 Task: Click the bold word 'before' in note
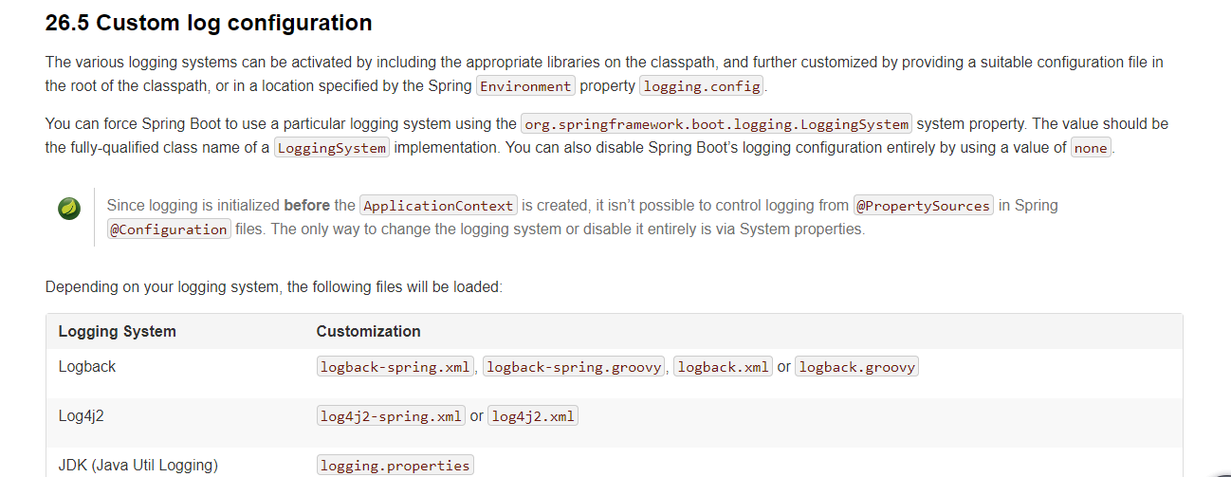click(x=307, y=205)
